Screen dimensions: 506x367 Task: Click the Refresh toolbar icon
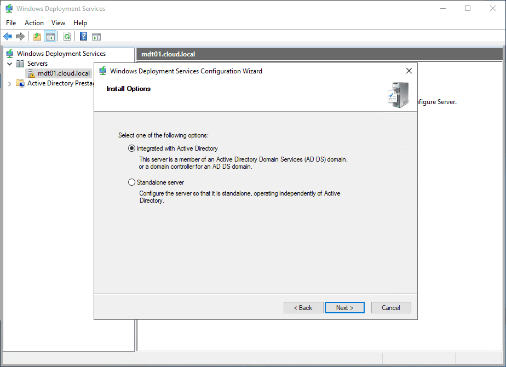click(67, 37)
